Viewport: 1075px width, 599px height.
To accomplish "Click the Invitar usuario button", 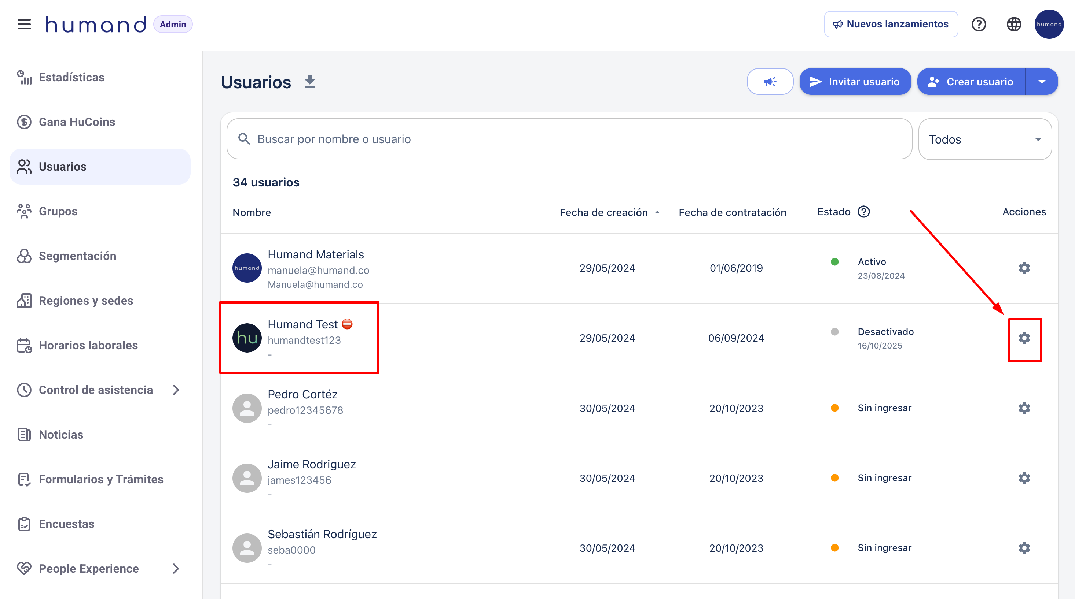I will (855, 82).
